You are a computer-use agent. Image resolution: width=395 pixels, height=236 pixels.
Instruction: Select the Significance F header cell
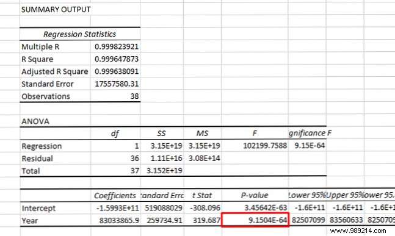[x=310, y=133]
